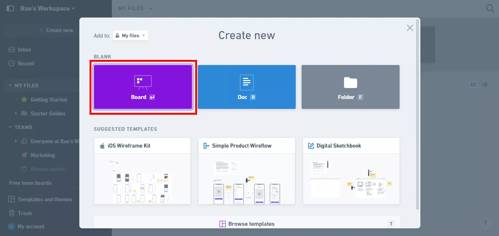Image resolution: width=499 pixels, height=236 pixels.
Task: Click Browse templates button
Action: [x=247, y=224]
